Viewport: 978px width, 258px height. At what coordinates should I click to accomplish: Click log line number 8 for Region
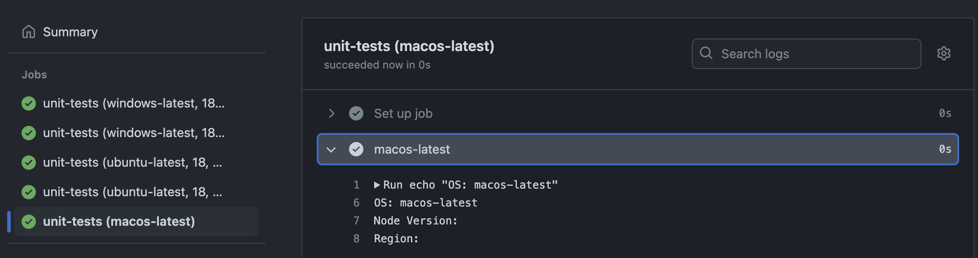click(x=357, y=239)
